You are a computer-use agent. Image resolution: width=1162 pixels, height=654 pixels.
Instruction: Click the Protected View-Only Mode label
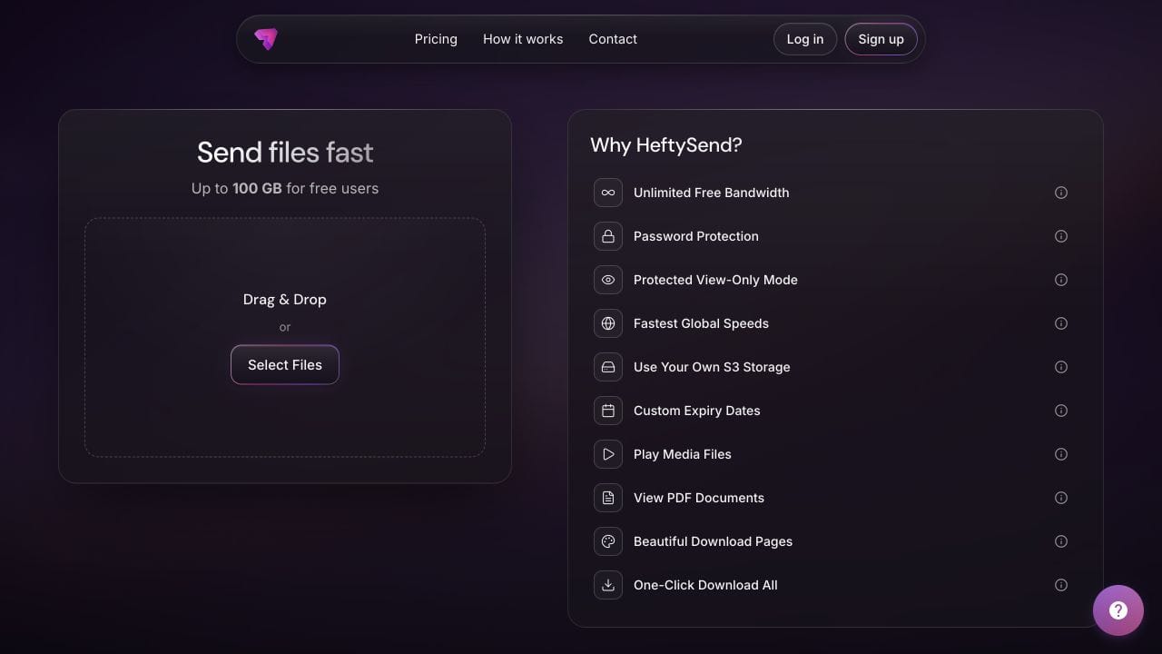point(715,280)
